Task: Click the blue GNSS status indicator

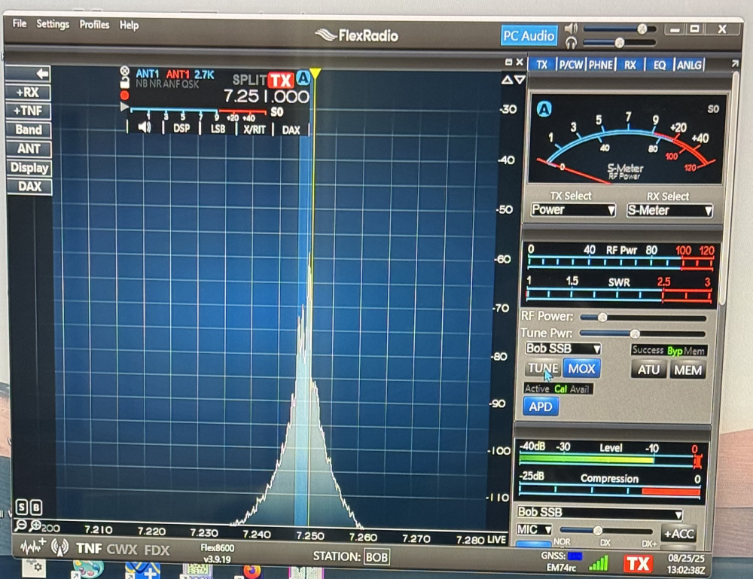Action: 575,556
